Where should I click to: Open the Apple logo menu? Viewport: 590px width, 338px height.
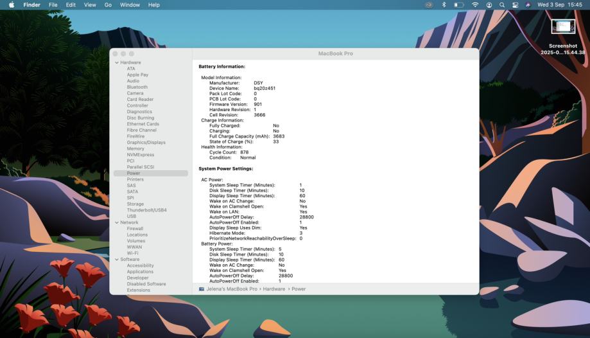coord(12,4)
